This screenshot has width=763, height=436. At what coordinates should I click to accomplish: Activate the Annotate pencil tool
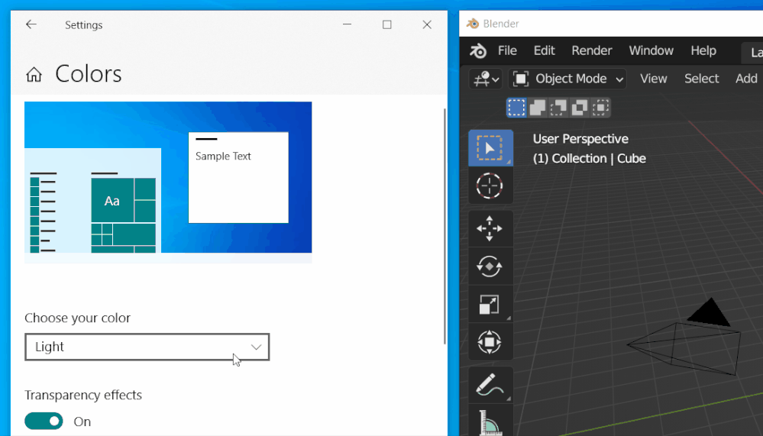coord(490,385)
